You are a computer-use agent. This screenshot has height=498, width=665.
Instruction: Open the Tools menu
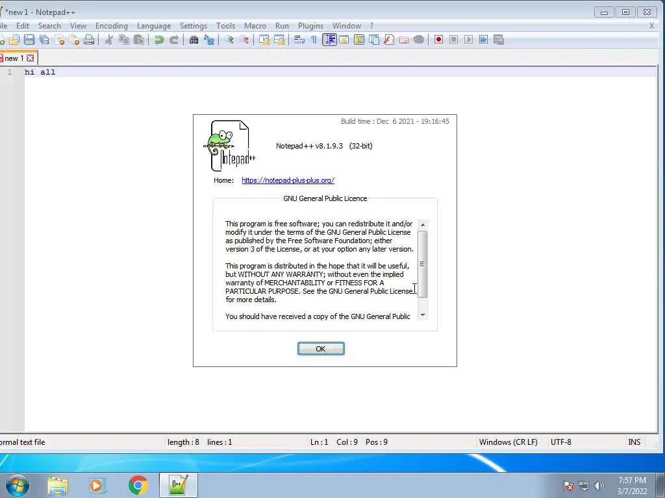point(225,26)
